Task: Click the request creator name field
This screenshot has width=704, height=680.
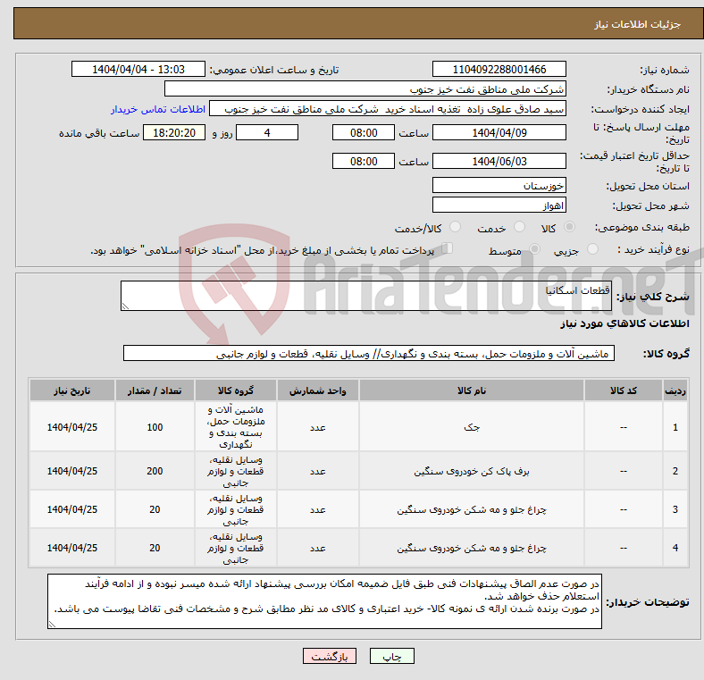Action: pos(388,109)
